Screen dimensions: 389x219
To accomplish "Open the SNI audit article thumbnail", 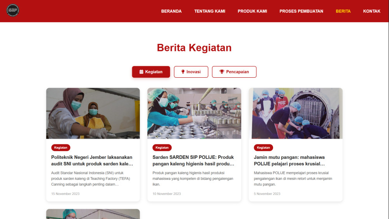I will (x=93, y=113).
